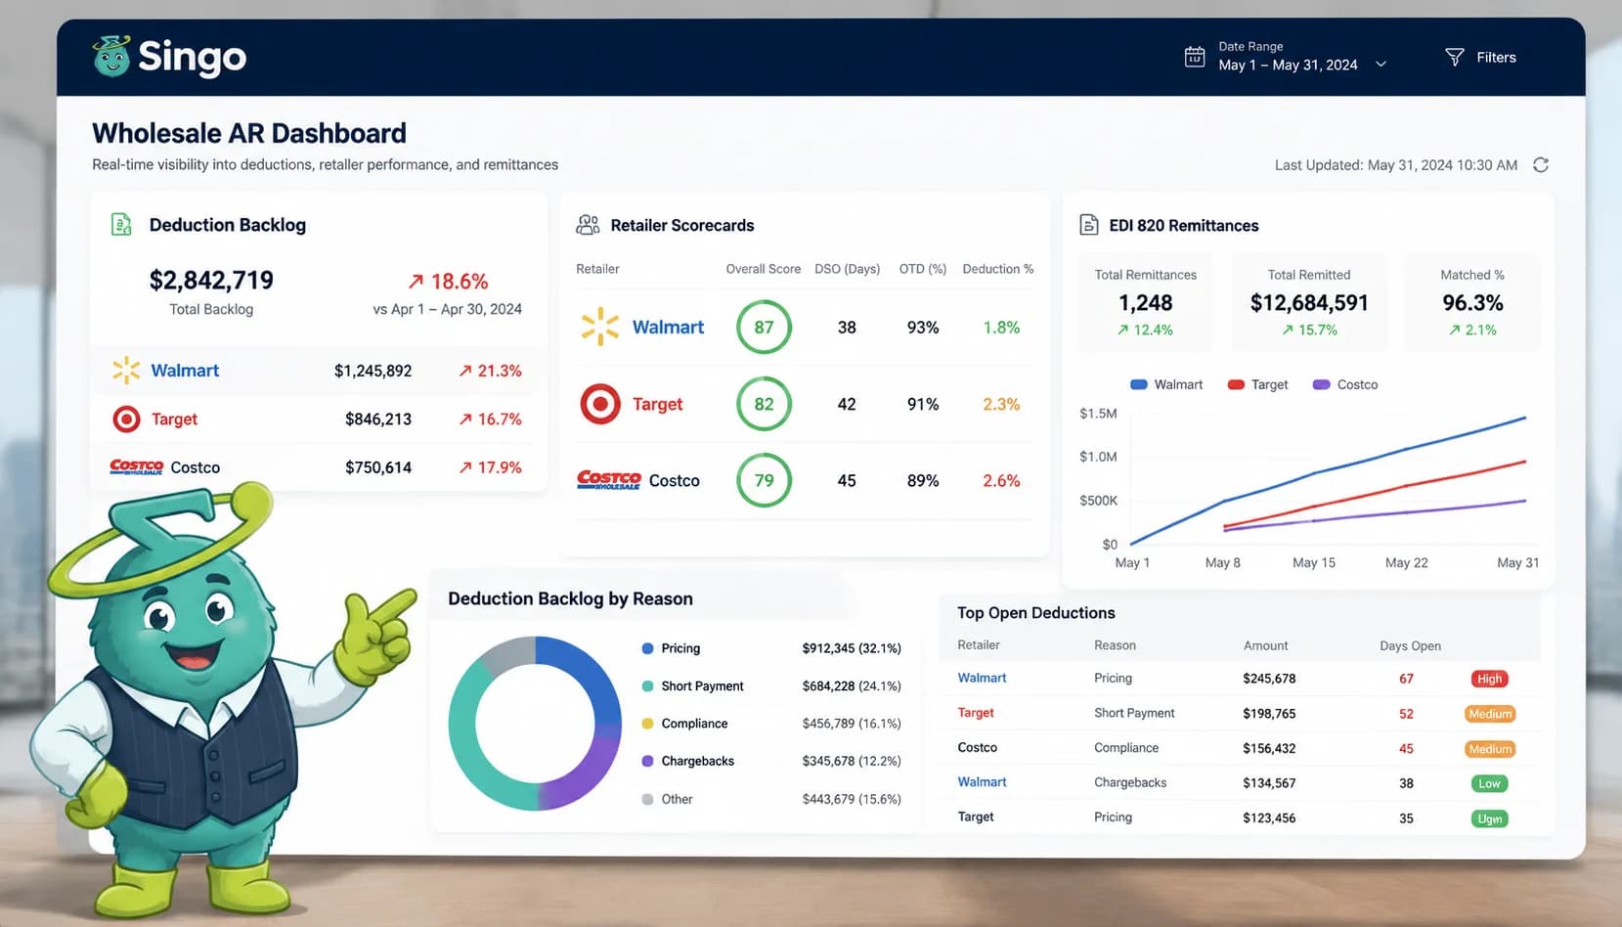Click the 18.6% total backlog trend arrow
Screen dimensions: 1622x927
tap(416, 282)
